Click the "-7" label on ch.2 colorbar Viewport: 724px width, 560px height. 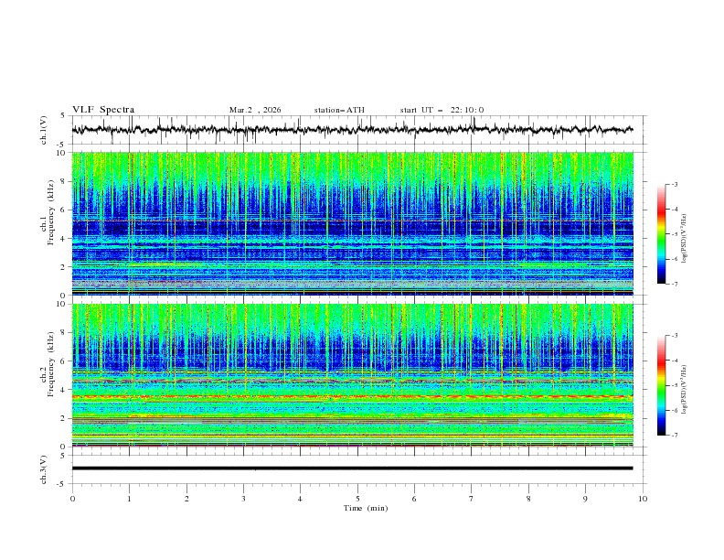675,436
